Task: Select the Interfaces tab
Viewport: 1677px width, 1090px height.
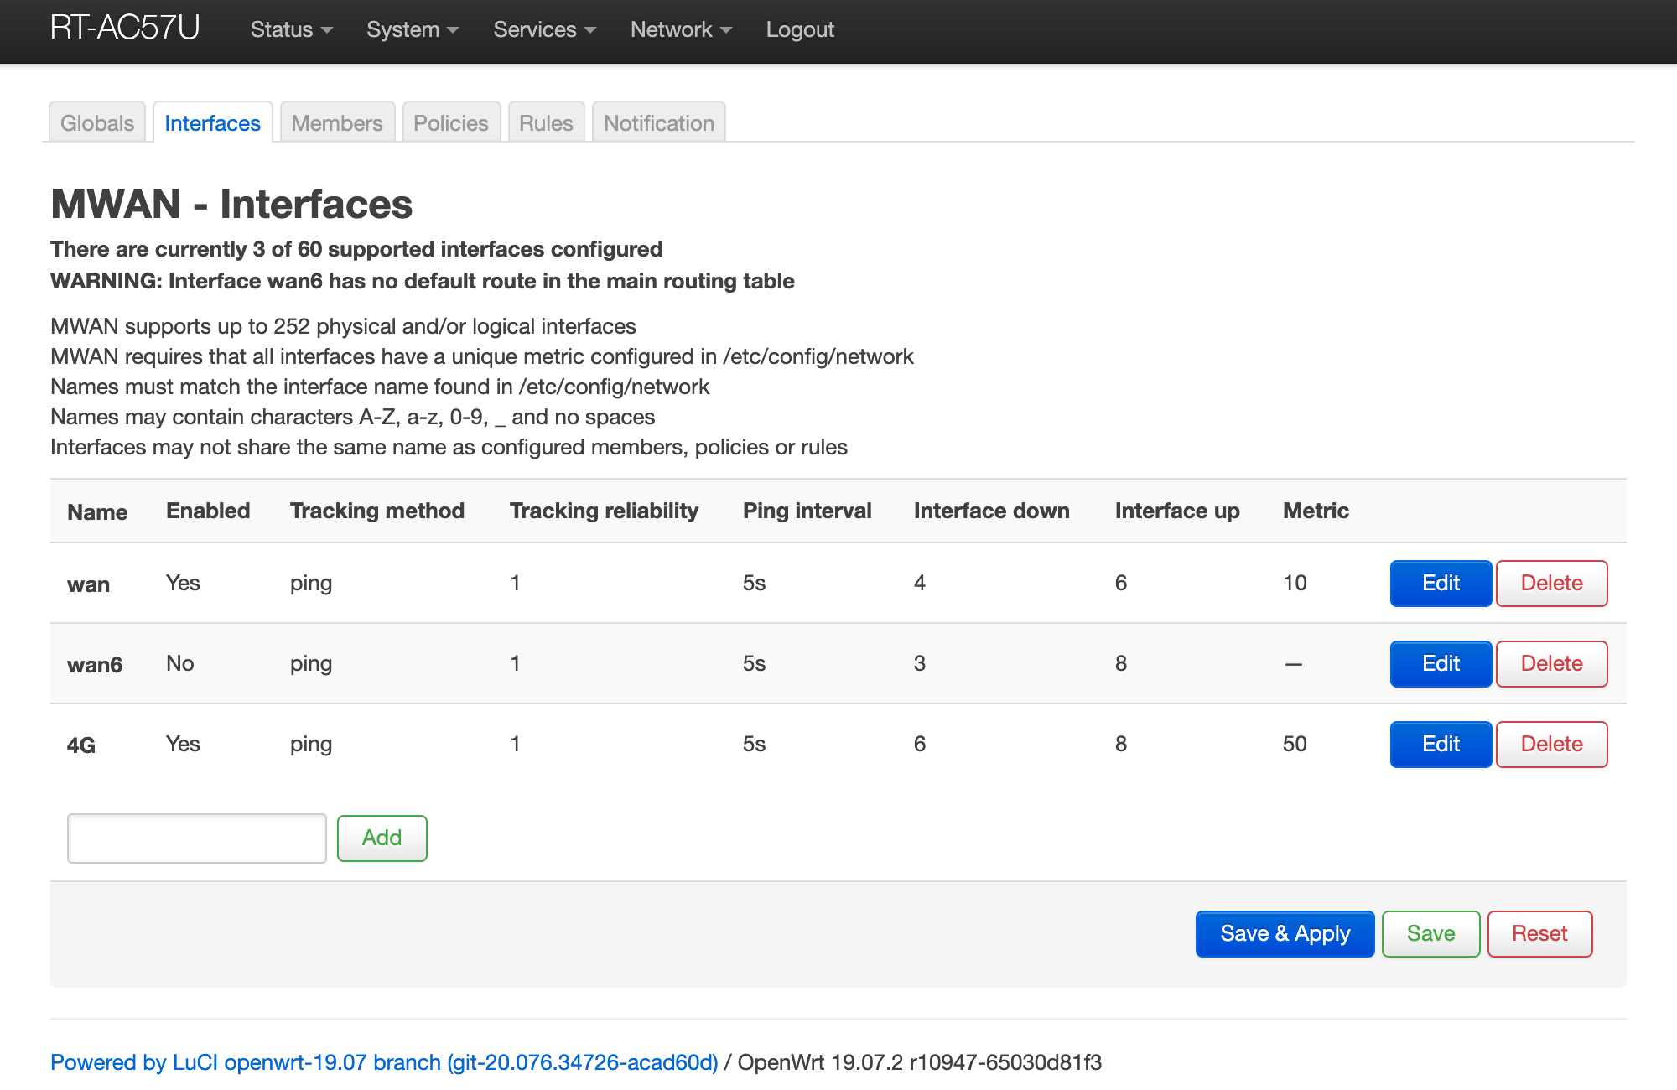Action: [213, 122]
